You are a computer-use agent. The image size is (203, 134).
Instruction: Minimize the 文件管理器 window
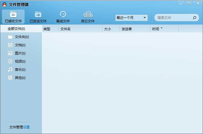coord(181,4)
